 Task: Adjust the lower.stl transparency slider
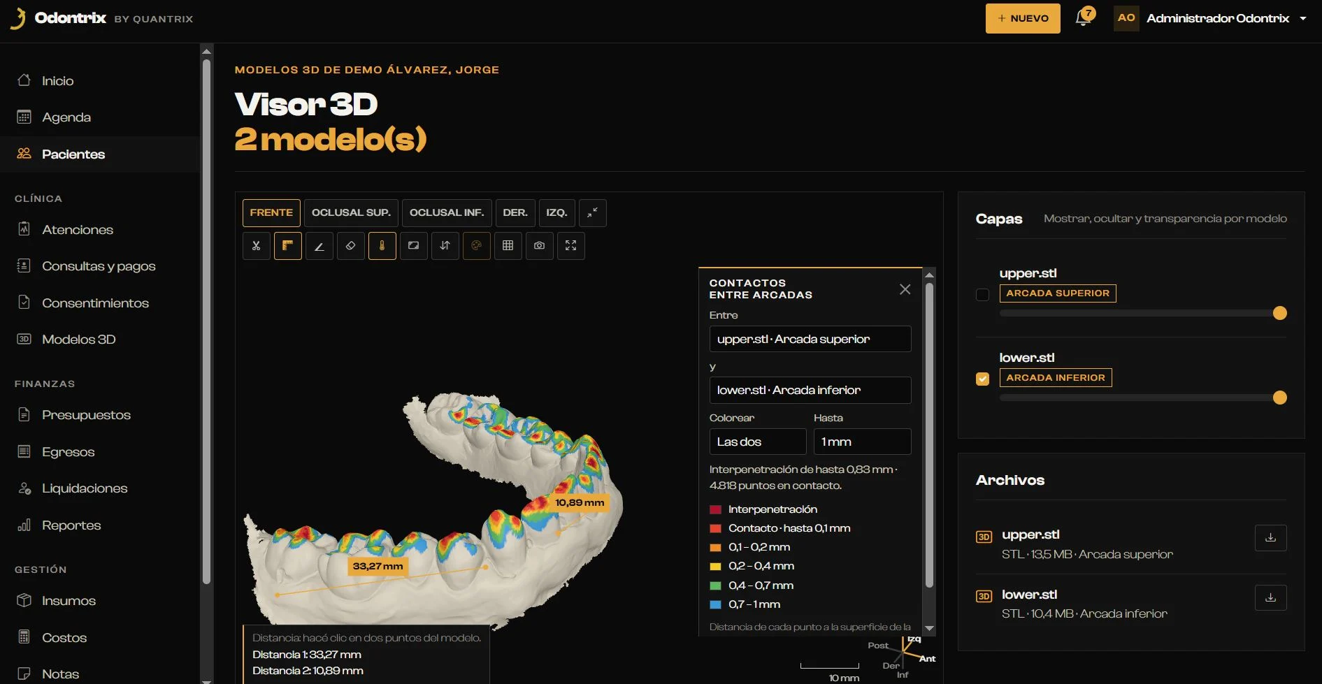pos(1143,398)
